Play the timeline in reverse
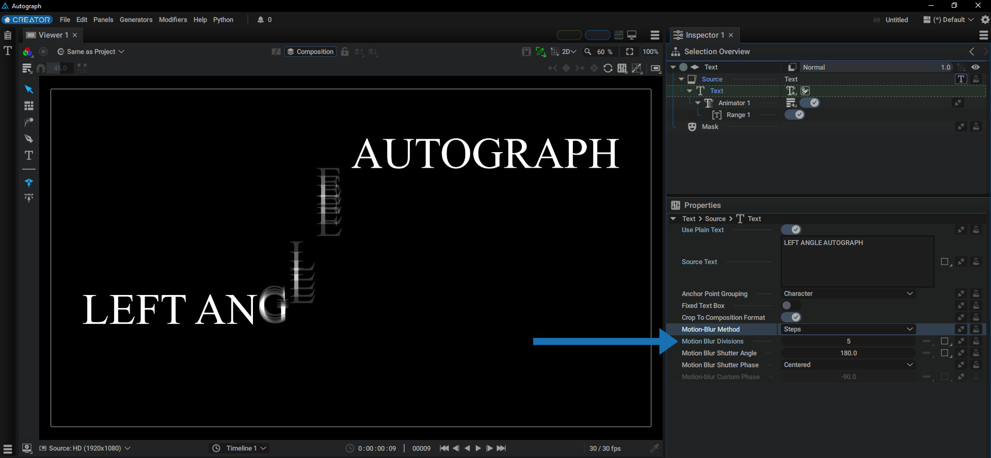 [467, 448]
